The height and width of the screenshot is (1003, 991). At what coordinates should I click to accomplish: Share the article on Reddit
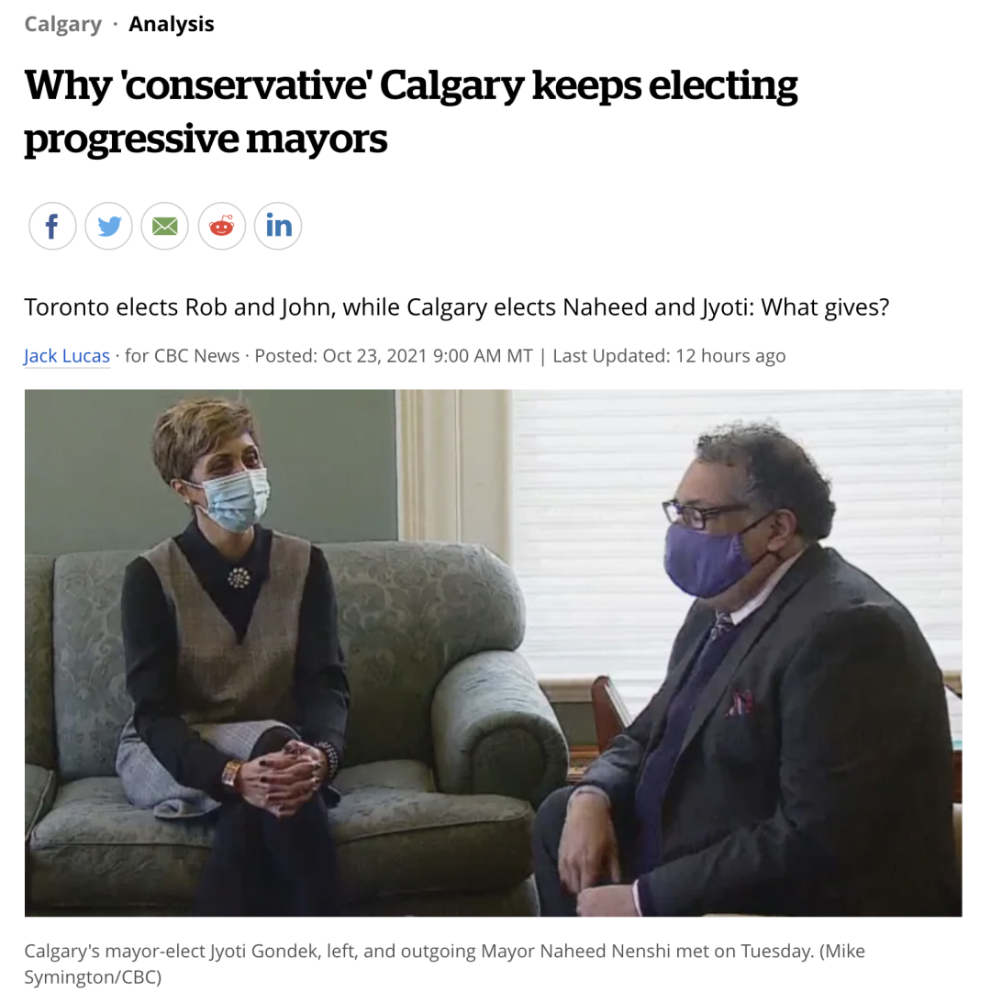point(222,226)
